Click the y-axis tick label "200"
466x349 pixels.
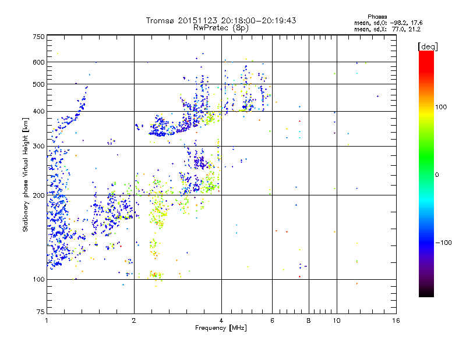[x=38, y=195]
